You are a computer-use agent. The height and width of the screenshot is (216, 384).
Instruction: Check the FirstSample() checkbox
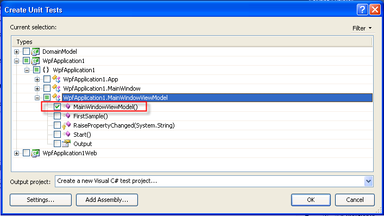click(57, 116)
